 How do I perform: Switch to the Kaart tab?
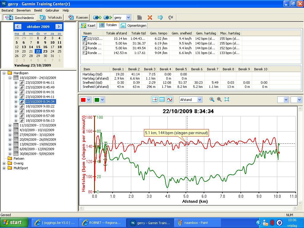(x=88, y=26)
